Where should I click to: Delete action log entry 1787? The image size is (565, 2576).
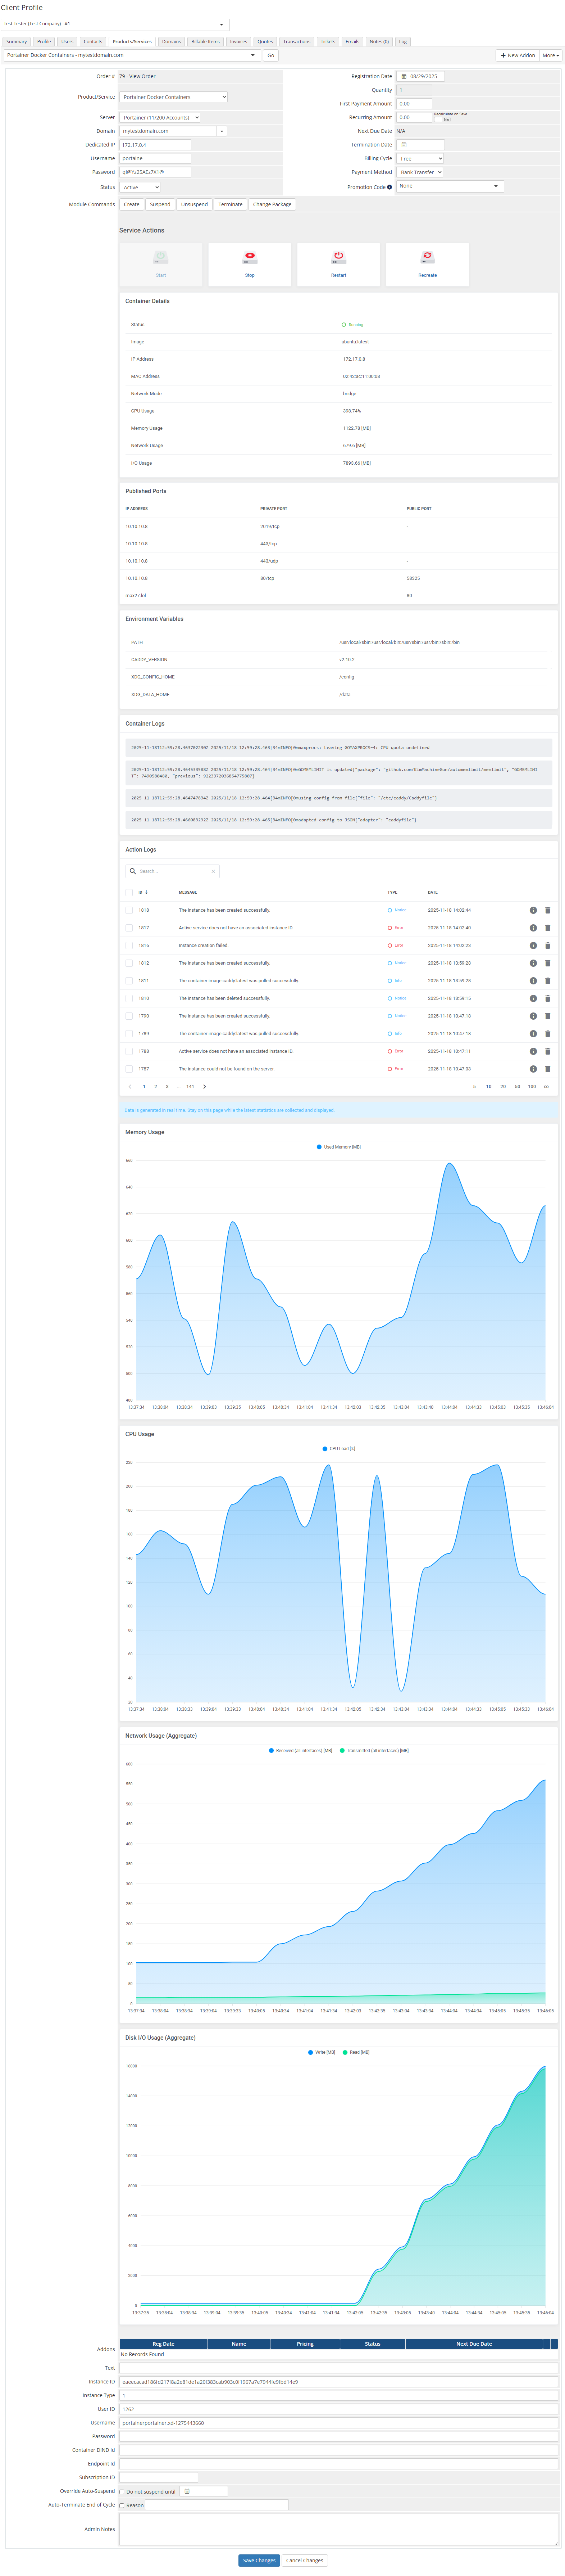pos(548,1069)
